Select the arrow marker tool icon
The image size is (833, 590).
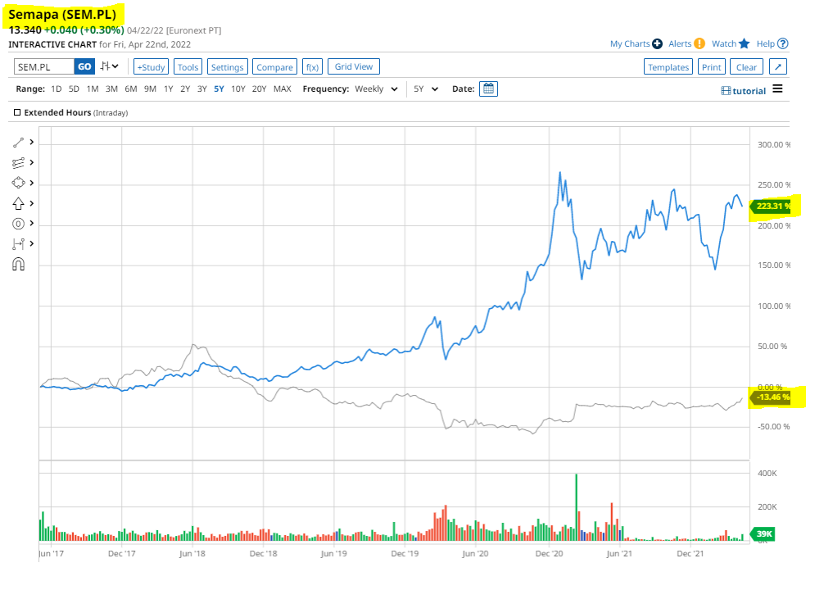coord(18,203)
